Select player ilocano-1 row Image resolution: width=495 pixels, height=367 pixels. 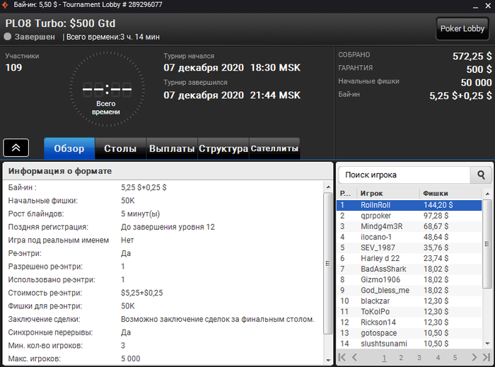pos(409,237)
